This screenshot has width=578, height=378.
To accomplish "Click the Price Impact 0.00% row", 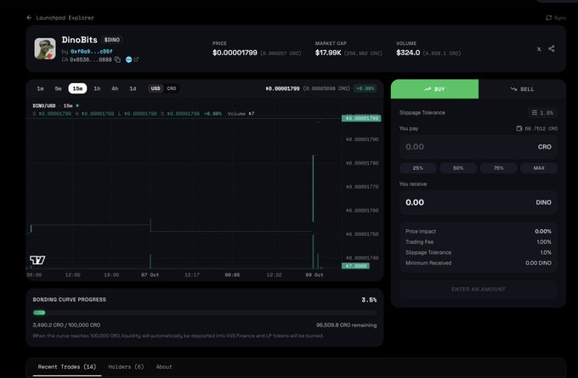I will pyautogui.click(x=478, y=231).
